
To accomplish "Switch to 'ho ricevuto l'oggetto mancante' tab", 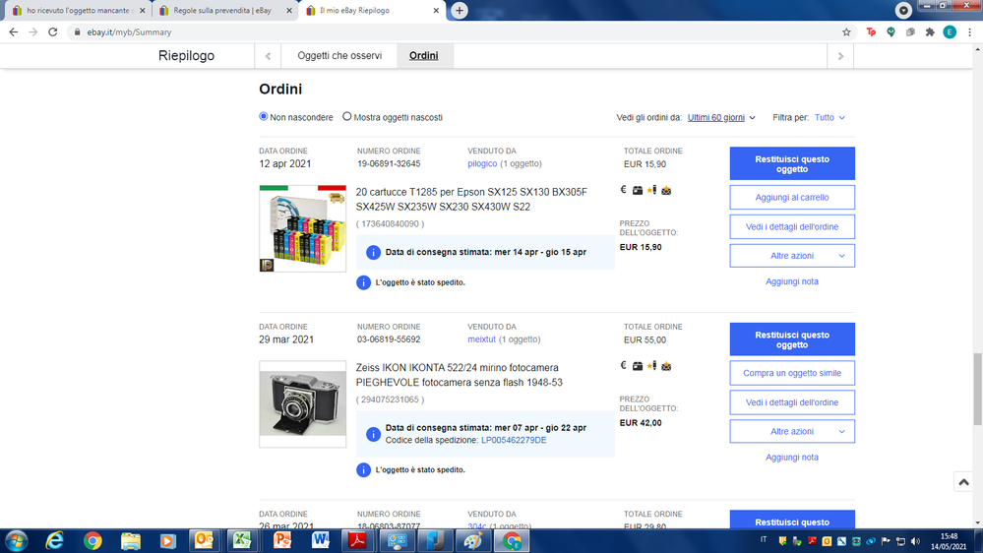I will click(77, 11).
